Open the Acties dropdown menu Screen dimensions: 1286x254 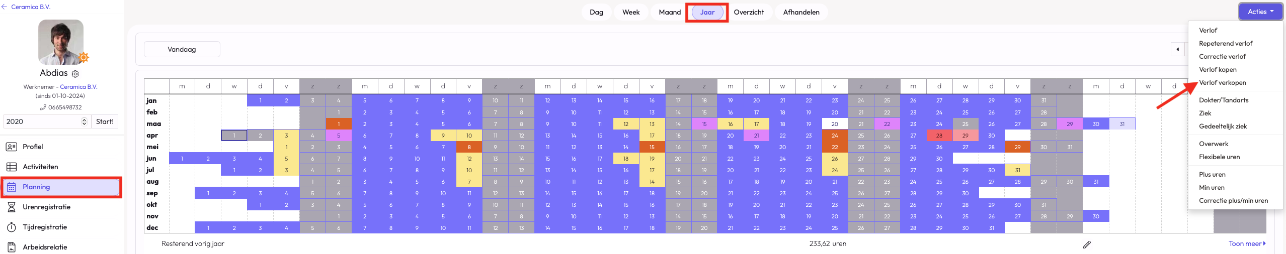tap(1260, 12)
